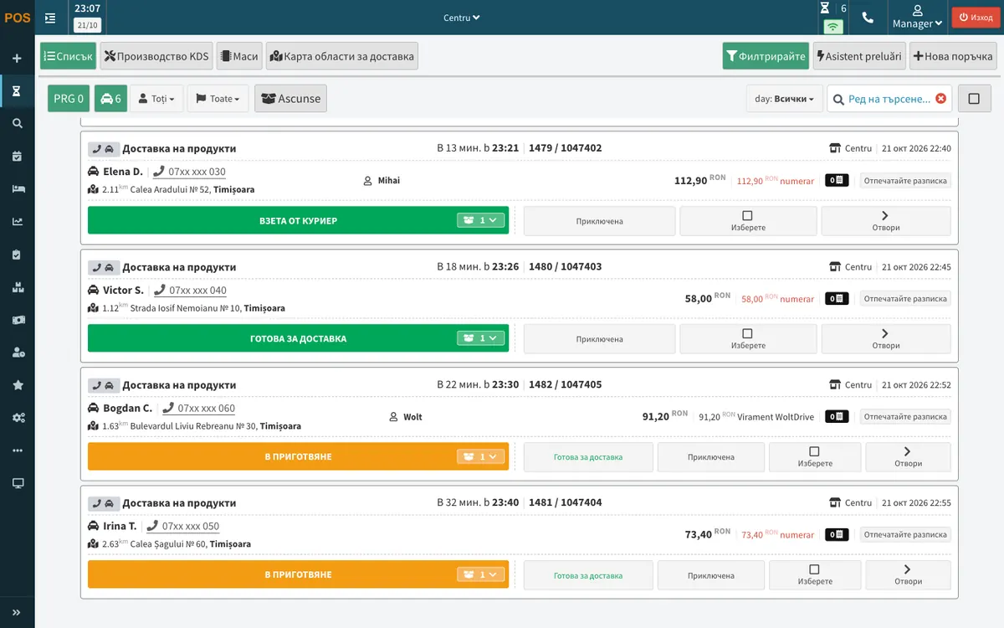Open the bed icon in left sidebar
Viewport: 1004px width, 628px height.
(17, 188)
